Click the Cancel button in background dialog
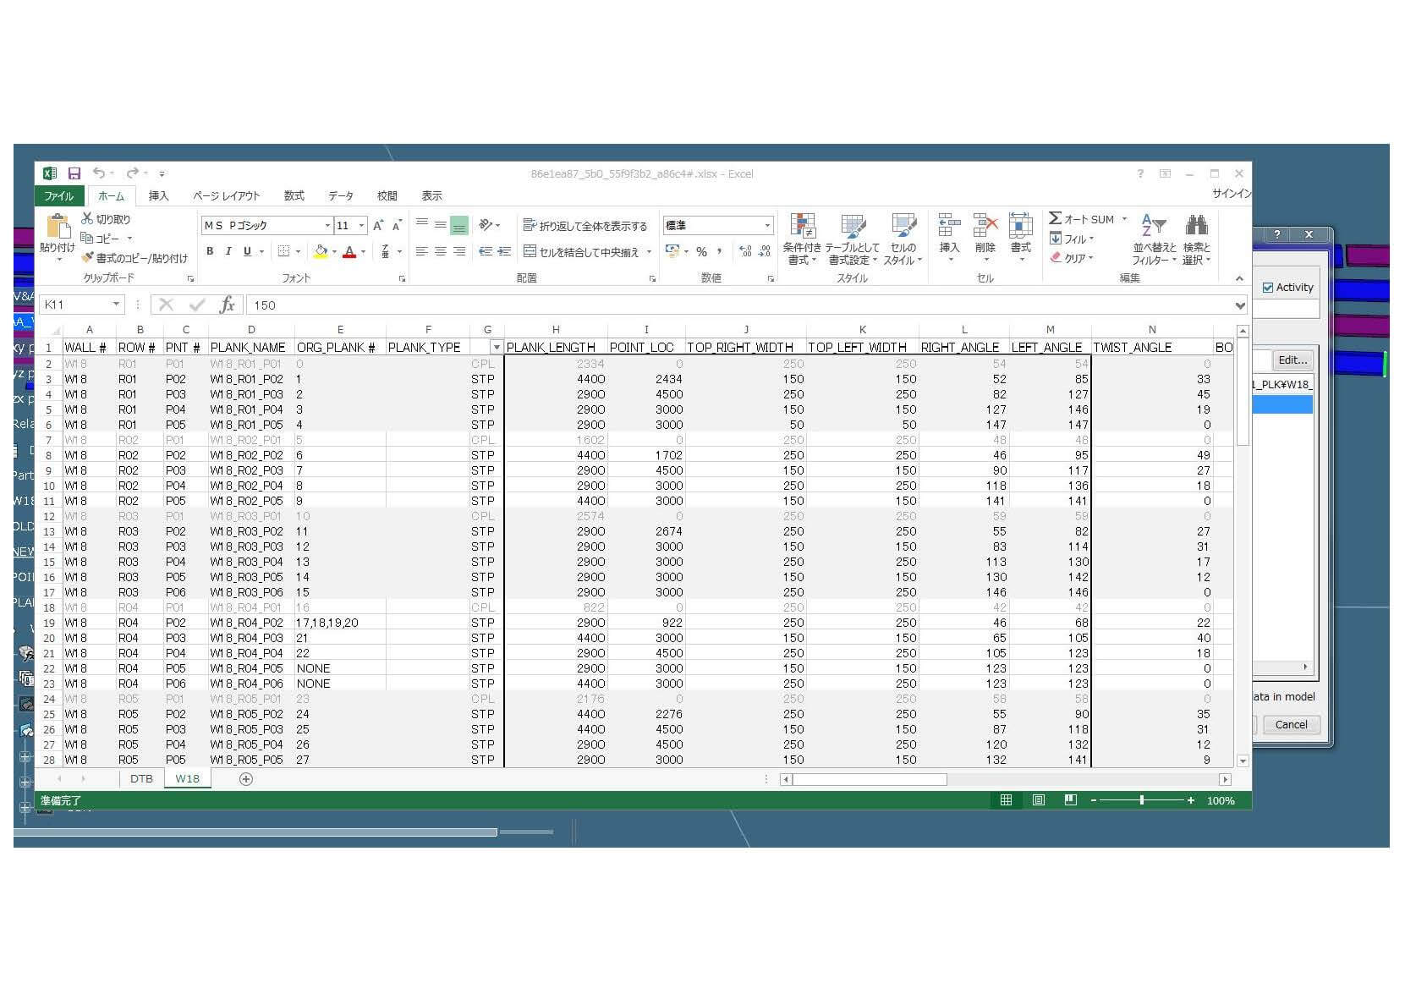 [x=1291, y=724]
